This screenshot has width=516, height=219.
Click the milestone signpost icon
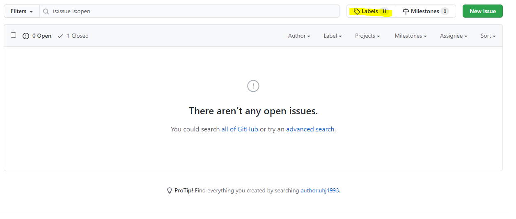[x=406, y=11]
